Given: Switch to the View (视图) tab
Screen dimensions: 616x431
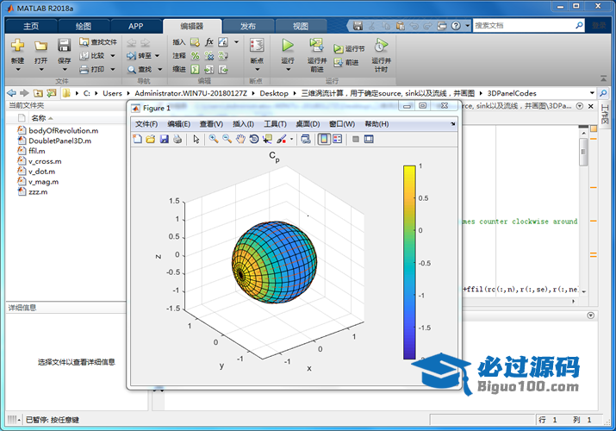Looking at the screenshot, I should click(x=301, y=27).
